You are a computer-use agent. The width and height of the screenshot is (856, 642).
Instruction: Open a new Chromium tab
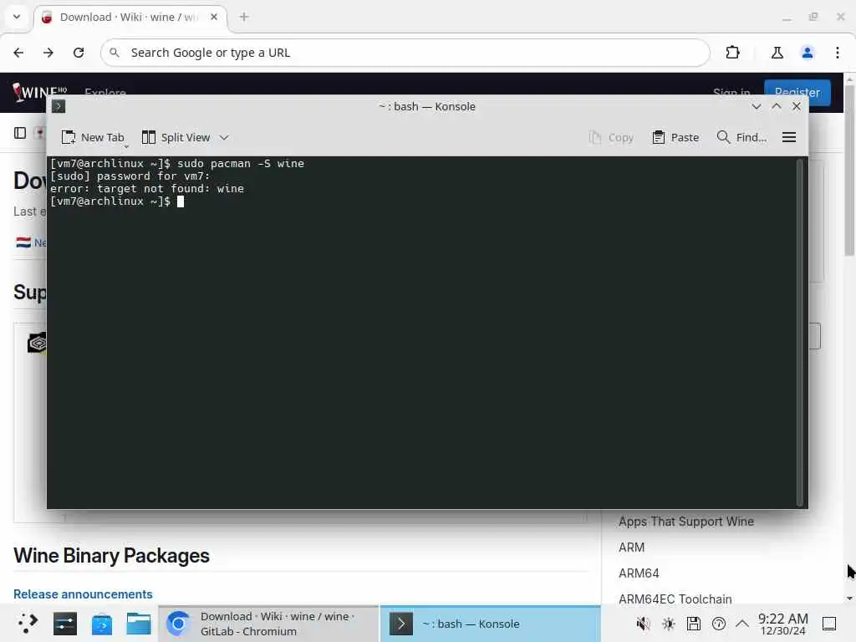[244, 17]
